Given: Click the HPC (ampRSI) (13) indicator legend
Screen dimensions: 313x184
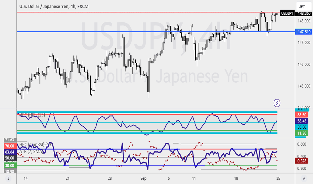Looking at the screenshot, I should pos(36,145).
